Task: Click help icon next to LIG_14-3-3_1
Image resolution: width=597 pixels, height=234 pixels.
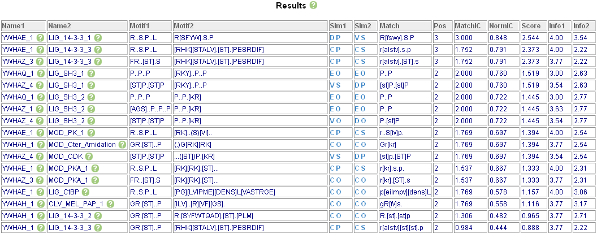Action: pyautogui.click(x=98, y=37)
